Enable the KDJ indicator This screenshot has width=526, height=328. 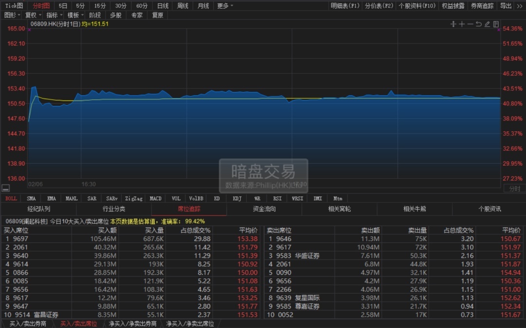(x=237, y=198)
